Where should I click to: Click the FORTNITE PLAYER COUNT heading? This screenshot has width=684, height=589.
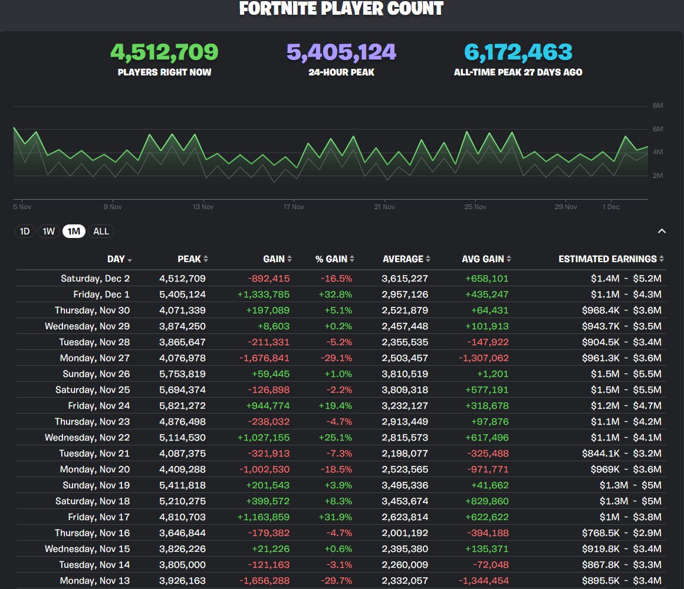(341, 9)
